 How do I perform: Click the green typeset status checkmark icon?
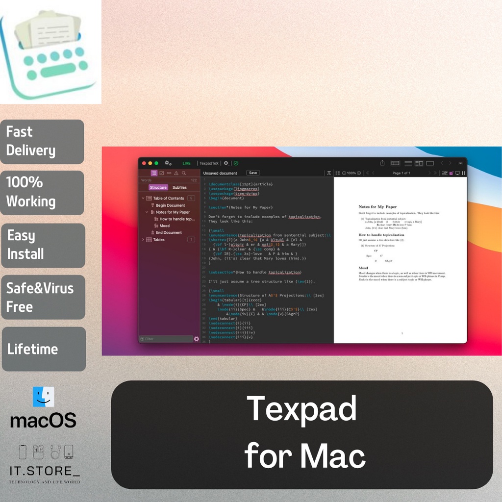click(x=235, y=163)
